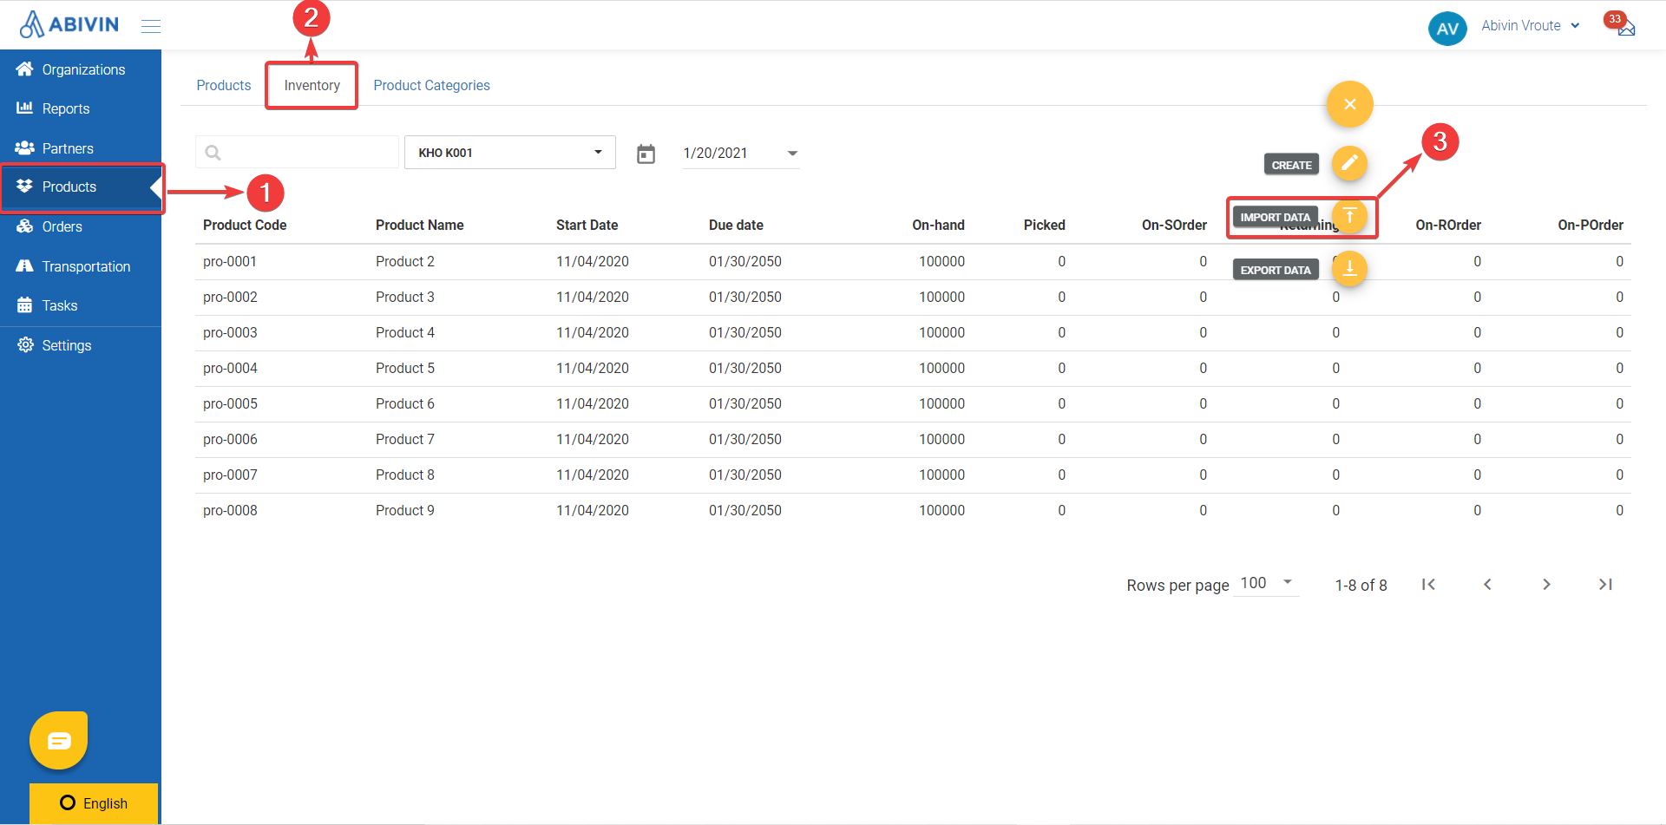The image size is (1666, 825).
Task: Click the Create pencil icon
Action: point(1349,163)
